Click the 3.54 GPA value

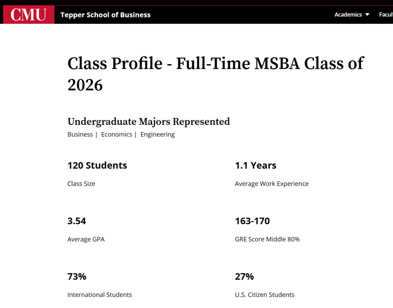pyautogui.click(x=77, y=221)
